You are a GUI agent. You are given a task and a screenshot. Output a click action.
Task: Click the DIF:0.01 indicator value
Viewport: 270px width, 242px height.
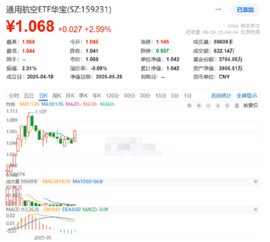(52, 210)
